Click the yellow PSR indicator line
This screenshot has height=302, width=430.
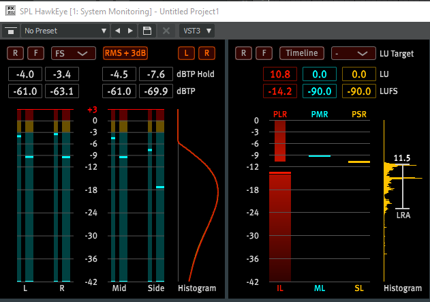359,162
